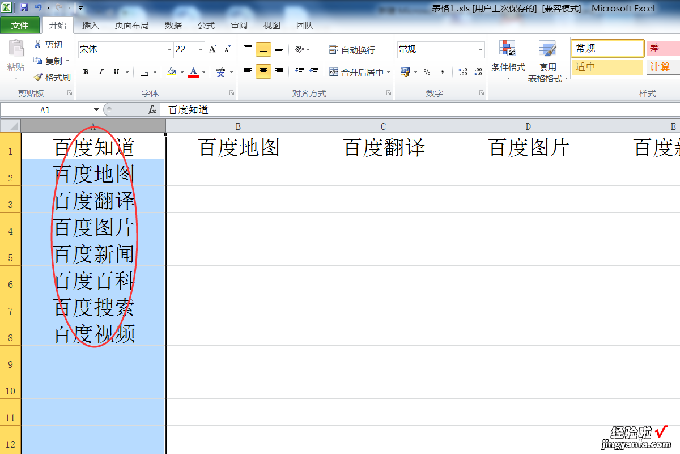This screenshot has height=454, width=680.
Task: Toggle Wrap Text (自动换行)
Action: (352, 50)
